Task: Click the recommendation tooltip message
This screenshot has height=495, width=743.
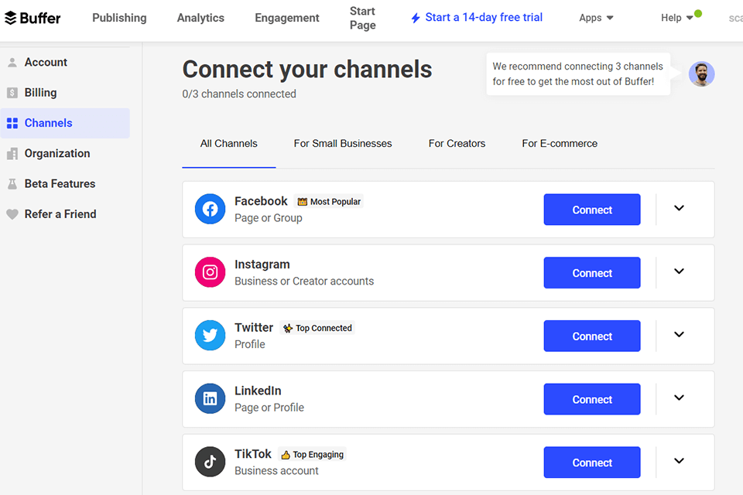Action: (x=577, y=74)
